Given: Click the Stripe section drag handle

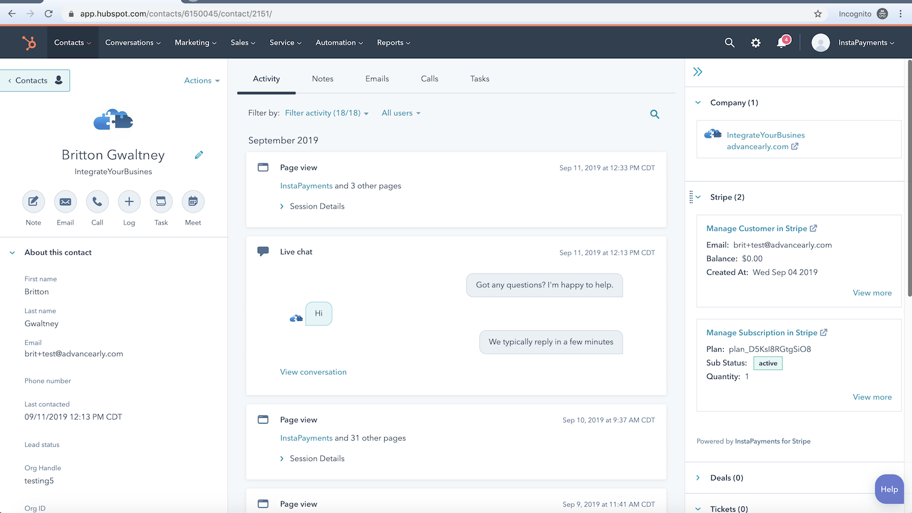Looking at the screenshot, I should coord(691,197).
